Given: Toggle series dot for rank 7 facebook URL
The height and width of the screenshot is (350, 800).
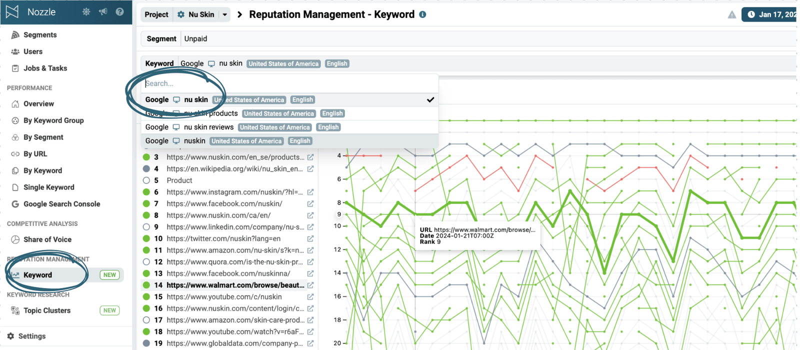Looking at the screenshot, I should click(x=146, y=203).
